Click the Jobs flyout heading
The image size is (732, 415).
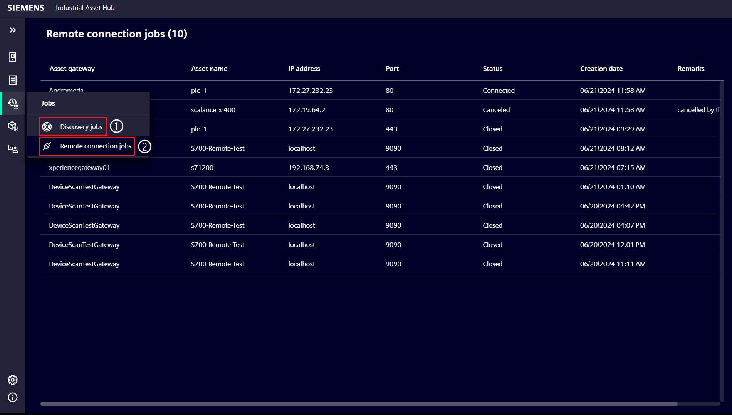(48, 103)
